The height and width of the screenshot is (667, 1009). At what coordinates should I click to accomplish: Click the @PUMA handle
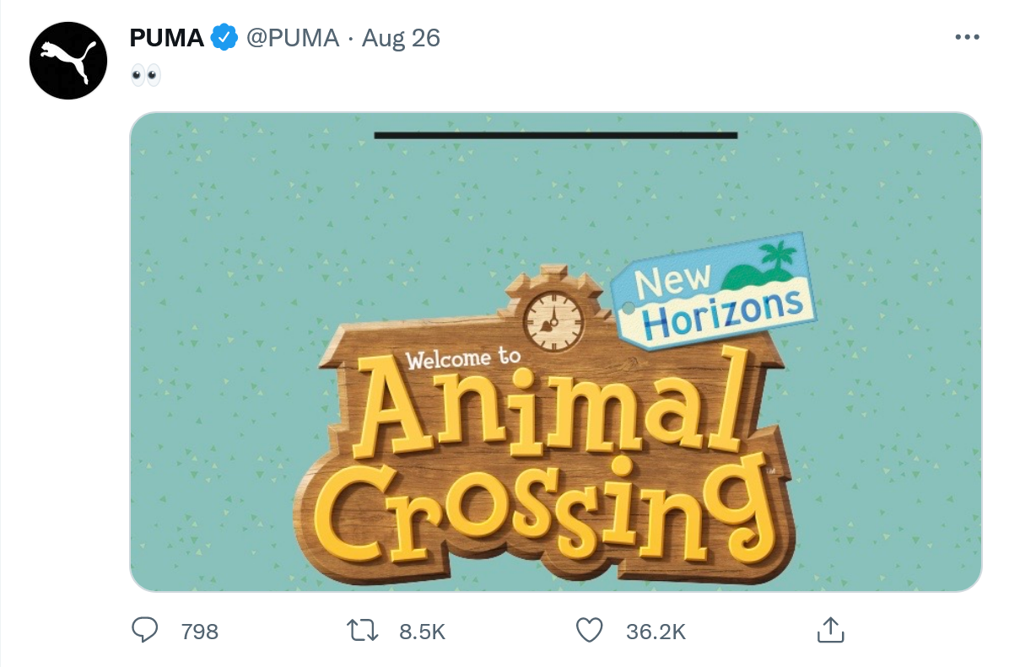pyautogui.click(x=292, y=38)
